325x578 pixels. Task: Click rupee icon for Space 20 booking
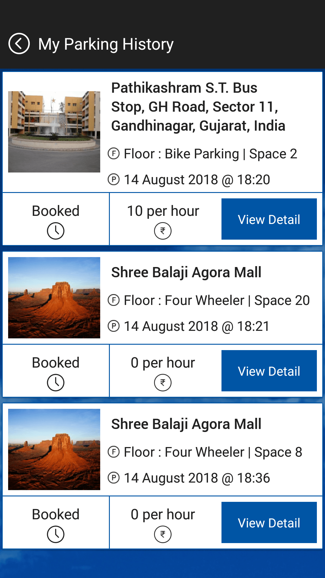tap(163, 383)
